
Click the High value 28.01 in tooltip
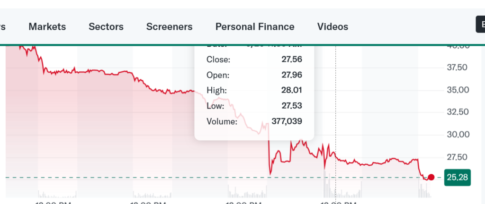point(291,90)
